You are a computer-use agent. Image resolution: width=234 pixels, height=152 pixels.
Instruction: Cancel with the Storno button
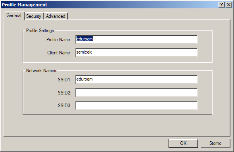click(x=215, y=143)
